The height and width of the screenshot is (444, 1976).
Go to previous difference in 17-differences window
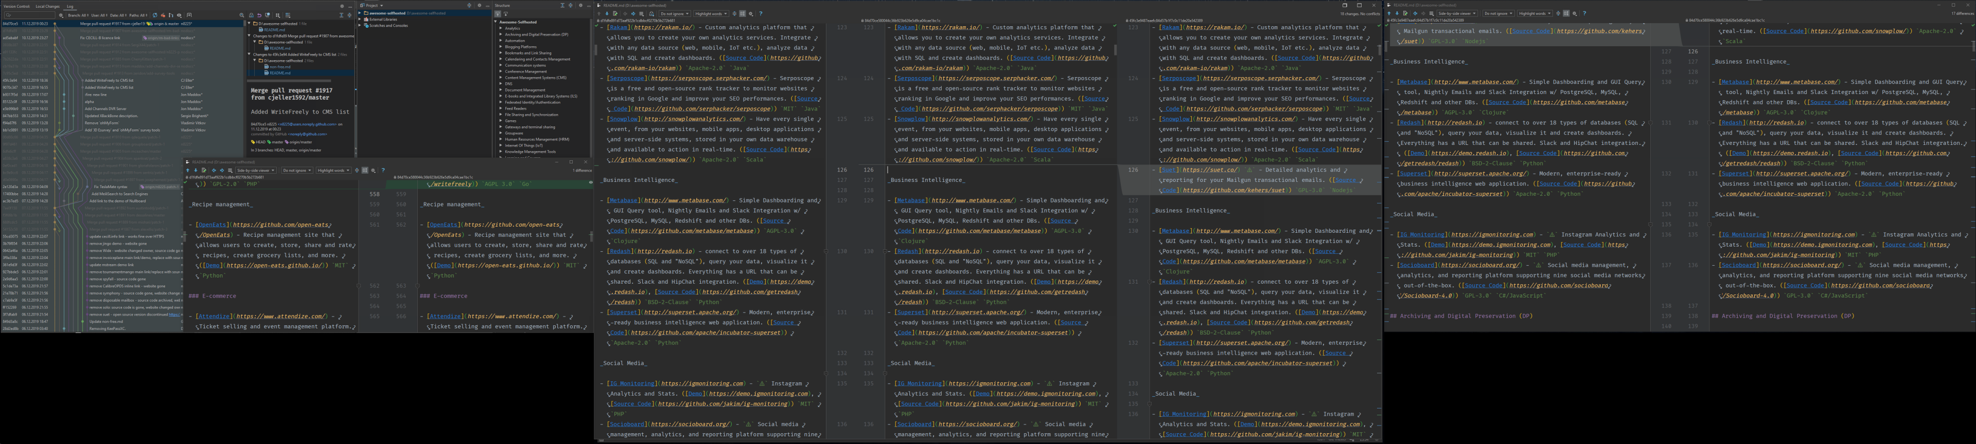click(x=1389, y=14)
